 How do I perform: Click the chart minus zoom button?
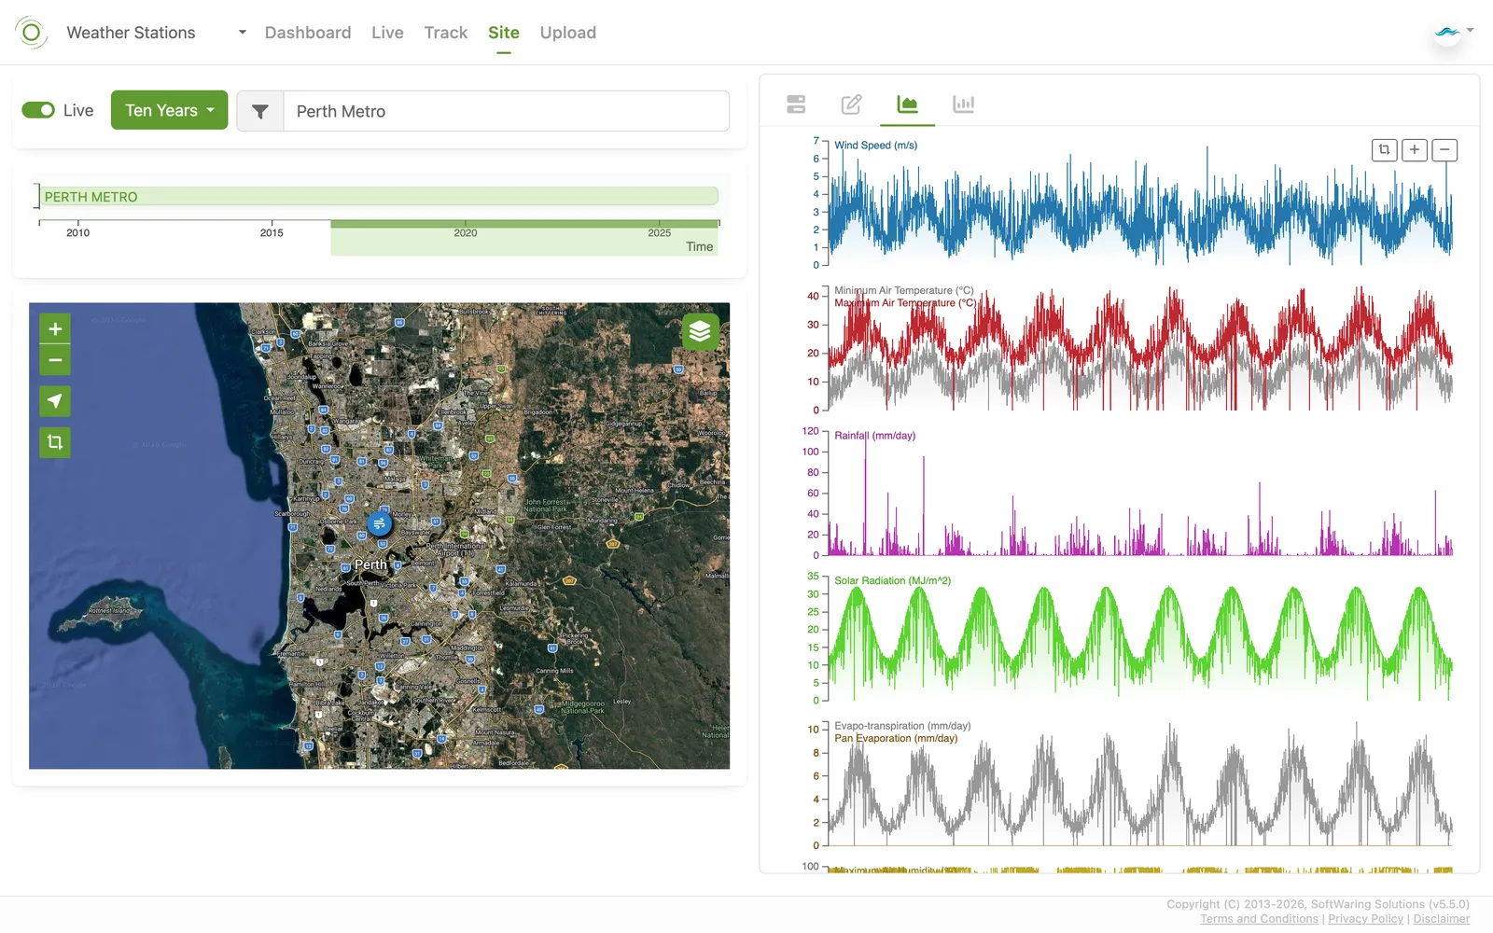point(1444,149)
